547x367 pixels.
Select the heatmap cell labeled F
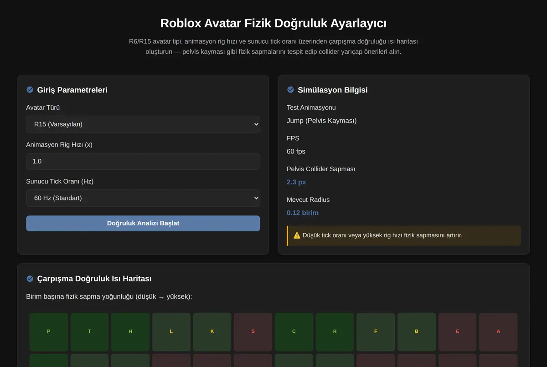[x=376, y=331]
